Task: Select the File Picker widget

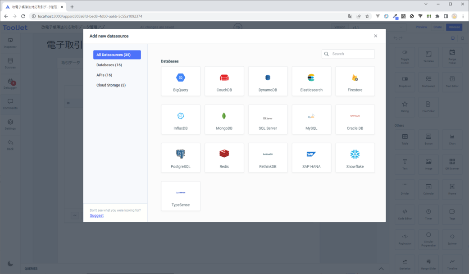Action: pyautogui.click(x=428, y=107)
